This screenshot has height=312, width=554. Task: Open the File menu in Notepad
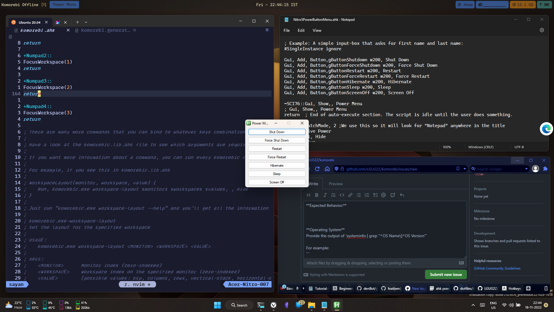(286, 30)
